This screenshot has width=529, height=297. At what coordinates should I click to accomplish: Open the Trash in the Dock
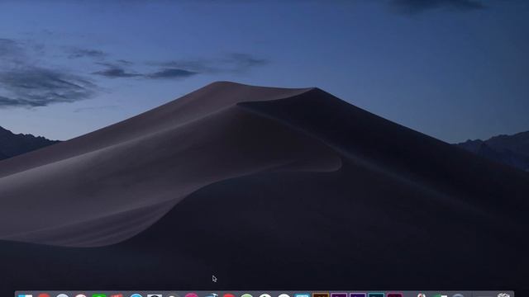tap(503, 295)
